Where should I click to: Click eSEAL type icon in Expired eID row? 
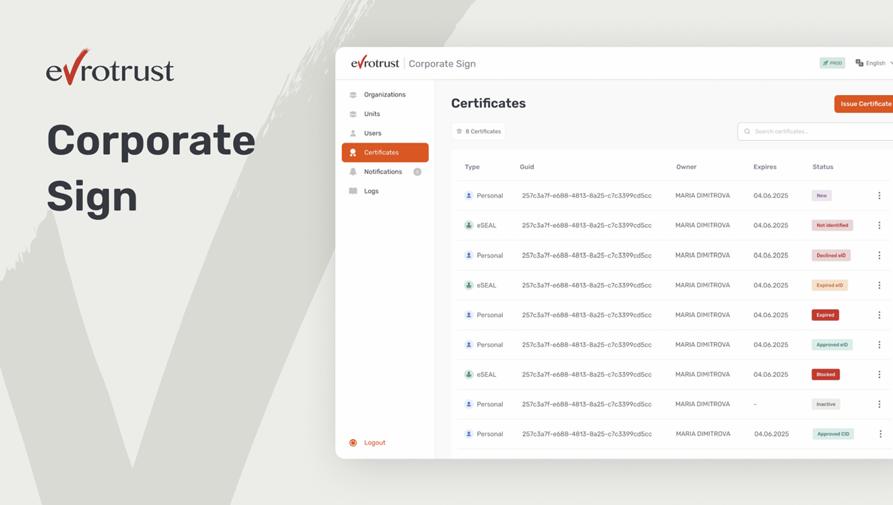tap(469, 285)
